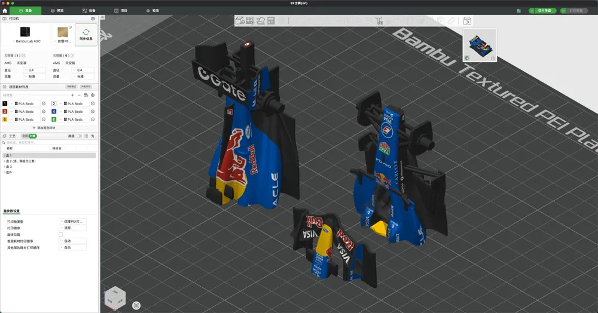598x313 pixels.
Task: Open left nozzle diameter 0.4 dropdown
Action: (x=34, y=70)
